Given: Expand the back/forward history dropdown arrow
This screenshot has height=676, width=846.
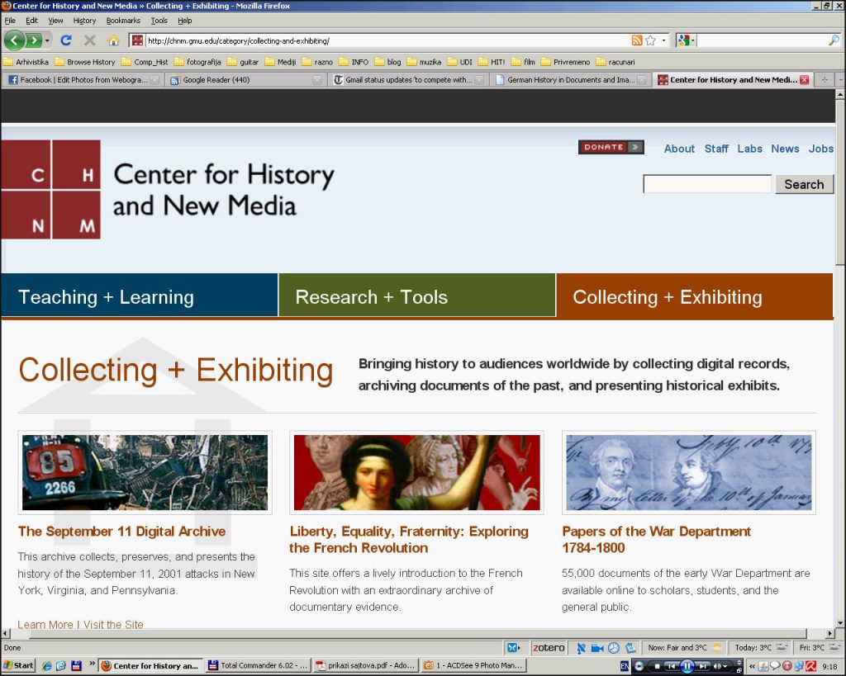Looking at the screenshot, I should click(x=48, y=40).
